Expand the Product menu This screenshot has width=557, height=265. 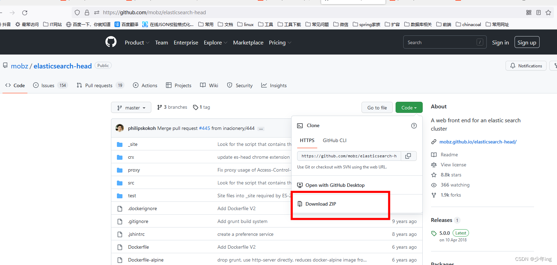137,42
